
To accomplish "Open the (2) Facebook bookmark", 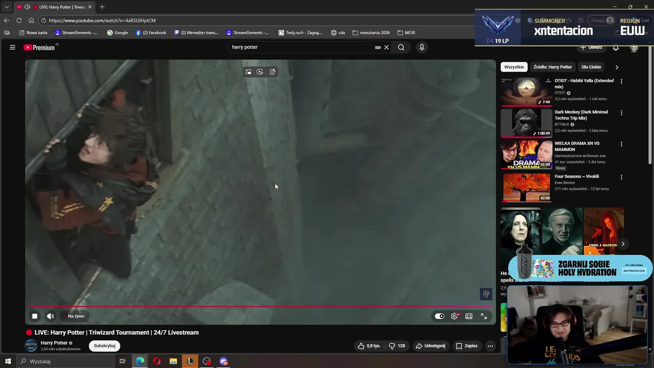I will 151,33.
